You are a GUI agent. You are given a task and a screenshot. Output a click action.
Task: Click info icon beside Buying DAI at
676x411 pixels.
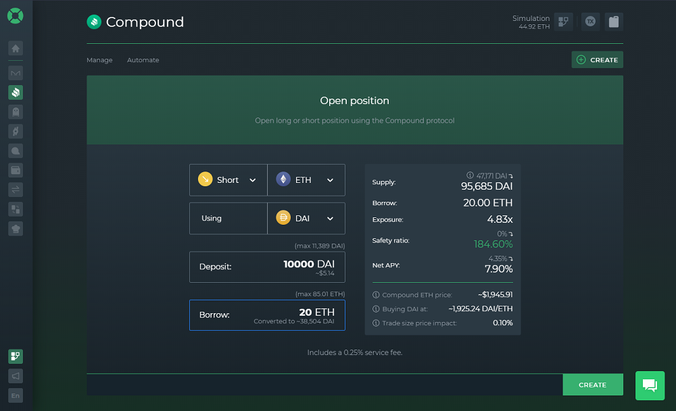coord(376,309)
